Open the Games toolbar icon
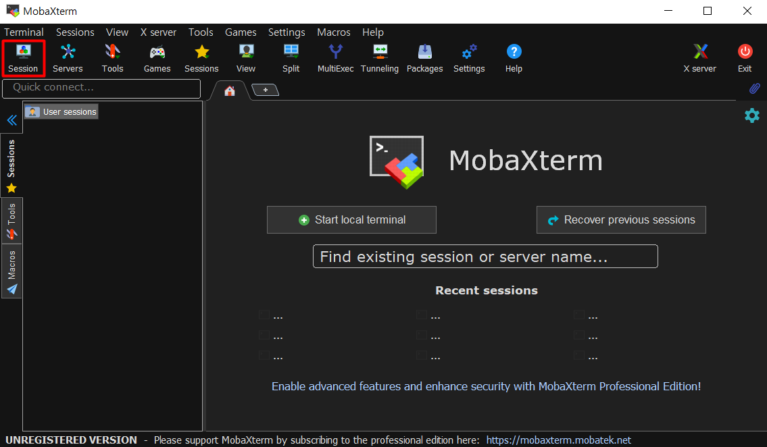The image size is (767, 447). 157,59
